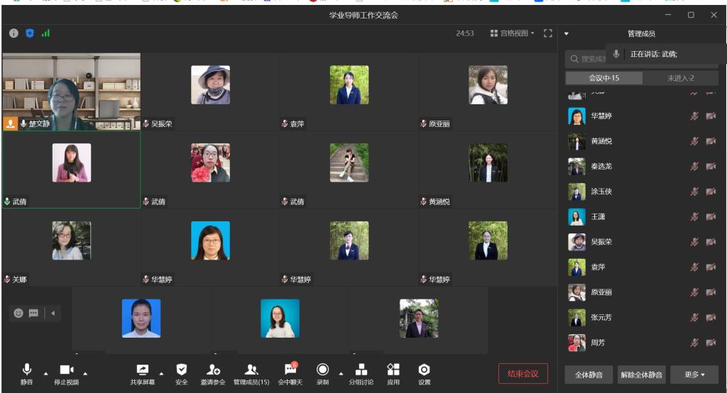Turn off camera with 停止视频
The width and height of the screenshot is (727, 393).
pyautogui.click(x=67, y=370)
